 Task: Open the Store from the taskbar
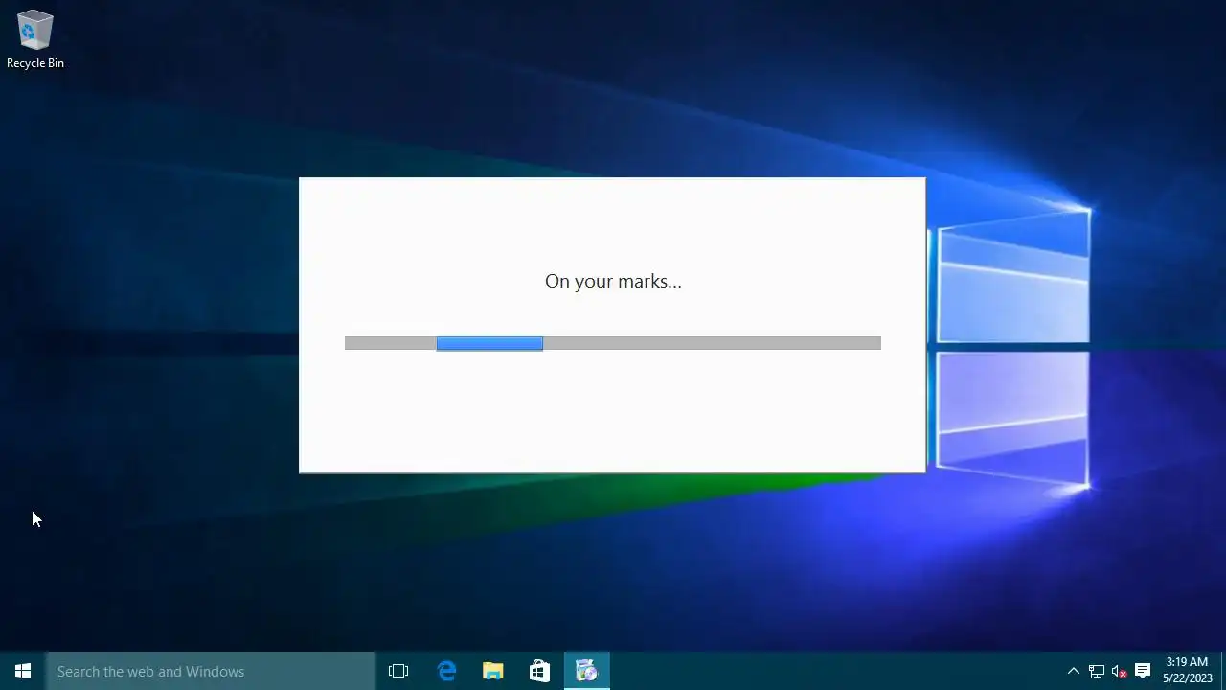click(539, 671)
